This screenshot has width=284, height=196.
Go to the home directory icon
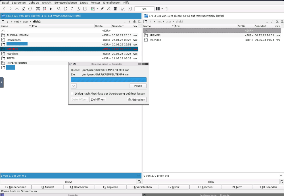click(x=24, y=9)
